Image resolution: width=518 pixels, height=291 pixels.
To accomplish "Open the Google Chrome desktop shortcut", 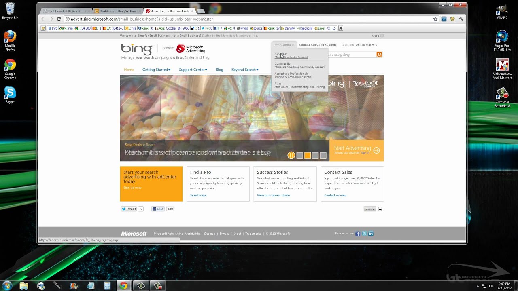I will [10, 69].
